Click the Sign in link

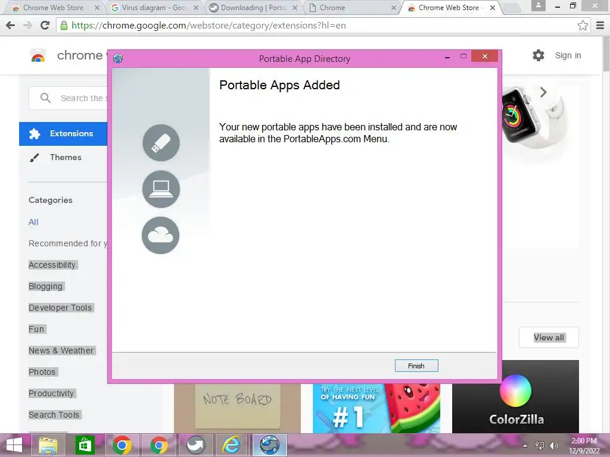coord(568,55)
